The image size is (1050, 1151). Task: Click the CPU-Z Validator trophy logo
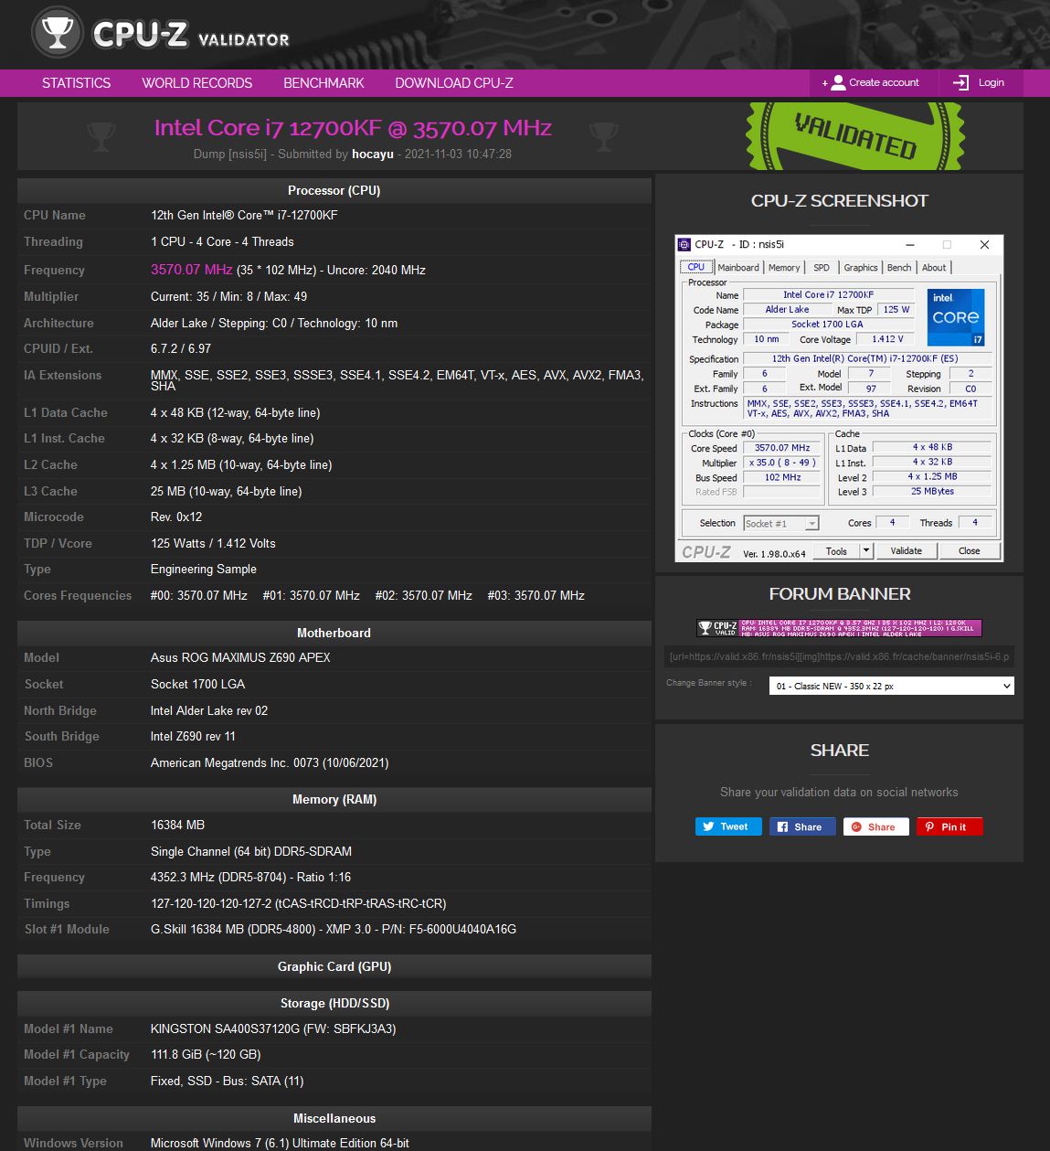click(58, 34)
